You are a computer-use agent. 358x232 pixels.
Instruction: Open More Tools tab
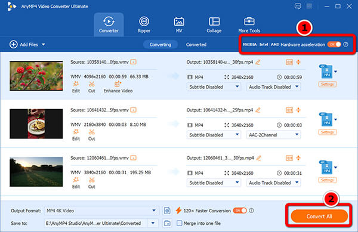click(x=249, y=24)
